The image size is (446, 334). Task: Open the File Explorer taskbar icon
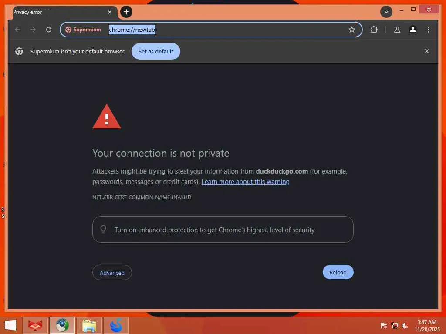point(89,325)
